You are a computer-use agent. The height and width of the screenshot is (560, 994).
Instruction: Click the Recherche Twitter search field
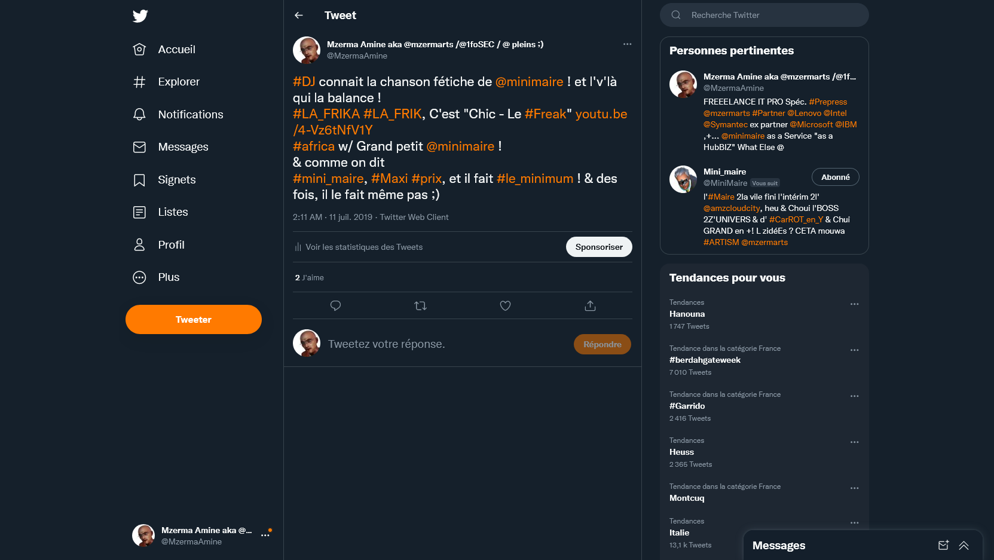(771, 15)
